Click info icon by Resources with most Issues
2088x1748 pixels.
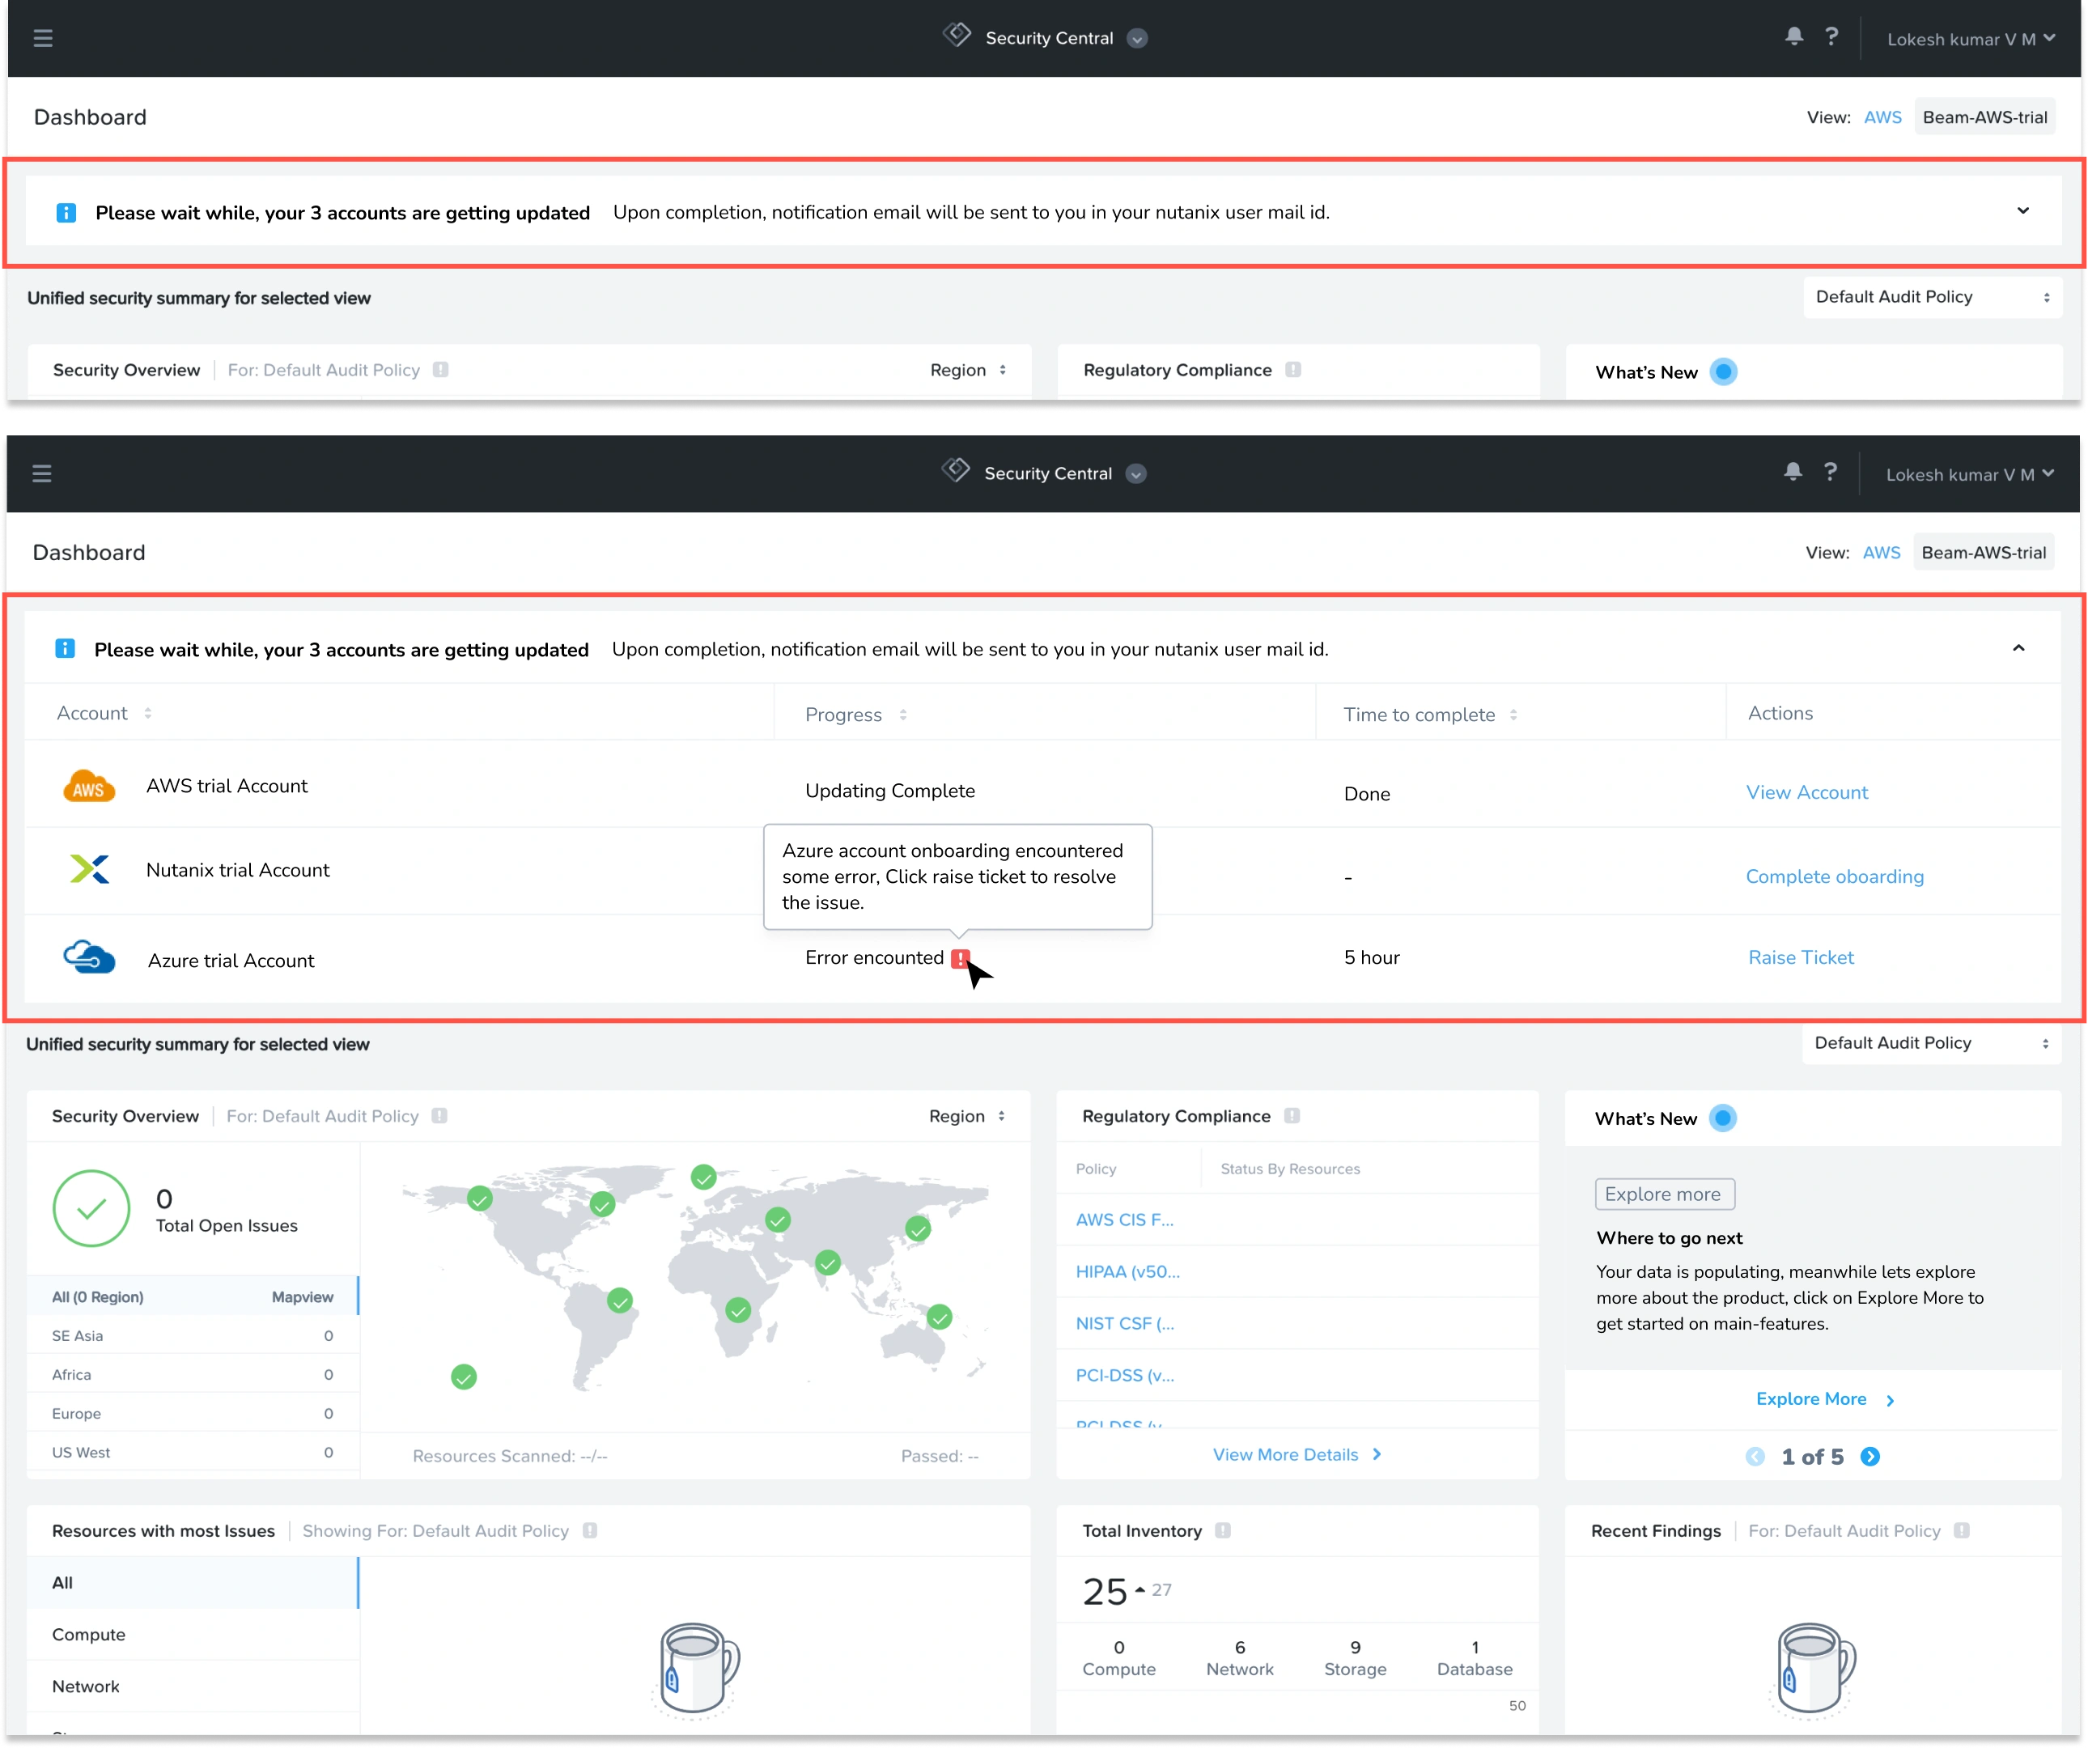click(590, 1531)
